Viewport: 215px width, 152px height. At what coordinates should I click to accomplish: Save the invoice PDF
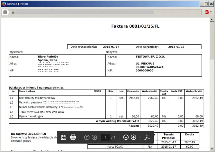(63, 137)
